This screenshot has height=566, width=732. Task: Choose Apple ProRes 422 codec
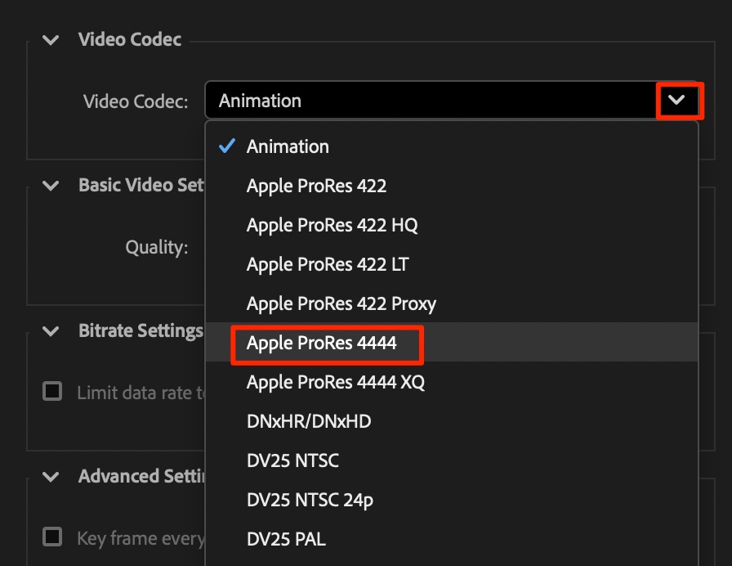point(316,186)
